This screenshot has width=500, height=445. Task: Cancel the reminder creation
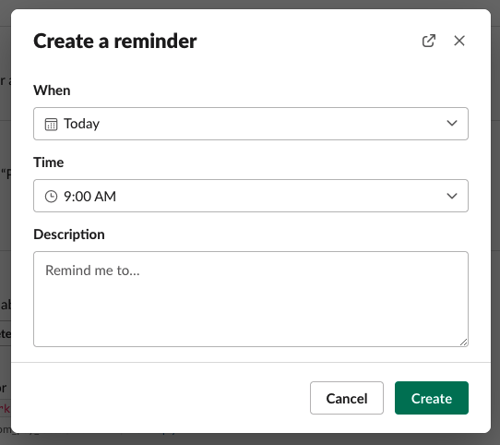click(x=347, y=398)
